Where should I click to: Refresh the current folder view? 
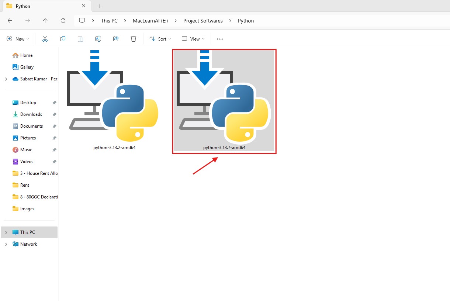pyautogui.click(x=63, y=21)
